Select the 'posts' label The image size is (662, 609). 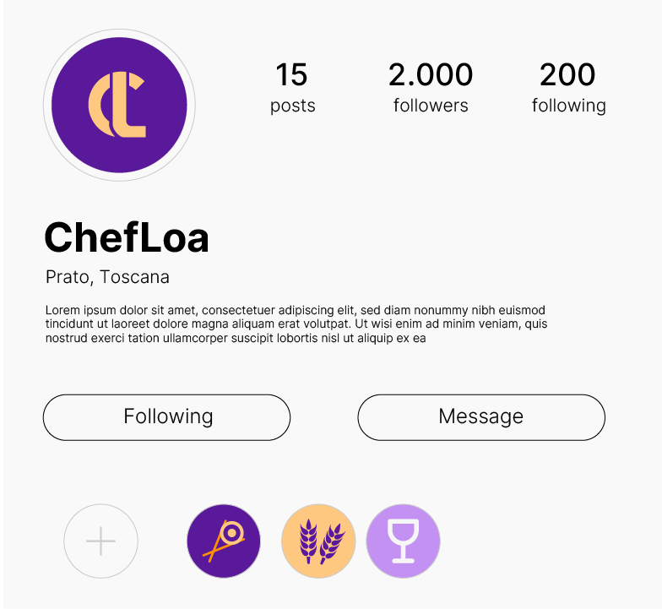[x=292, y=106]
